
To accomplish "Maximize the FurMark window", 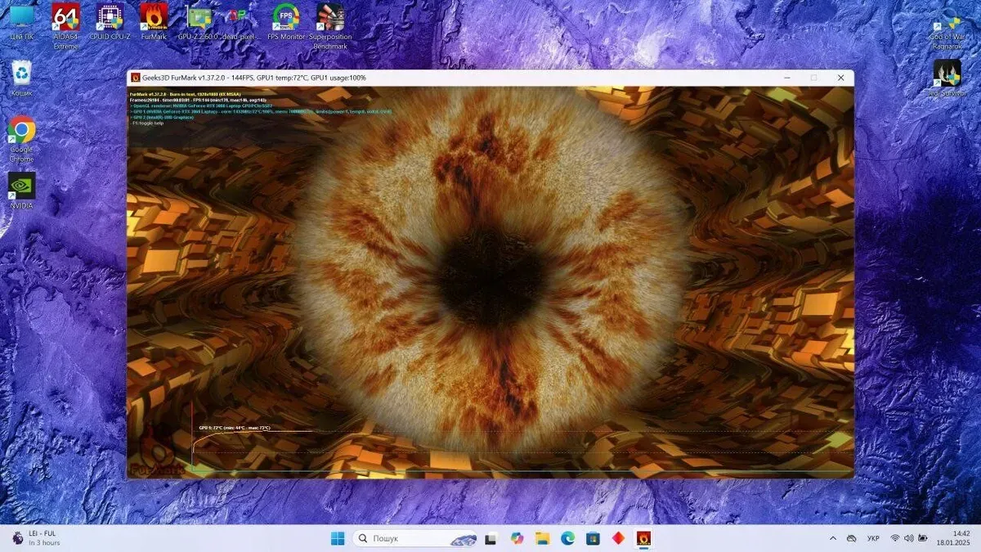I will tap(813, 78).
